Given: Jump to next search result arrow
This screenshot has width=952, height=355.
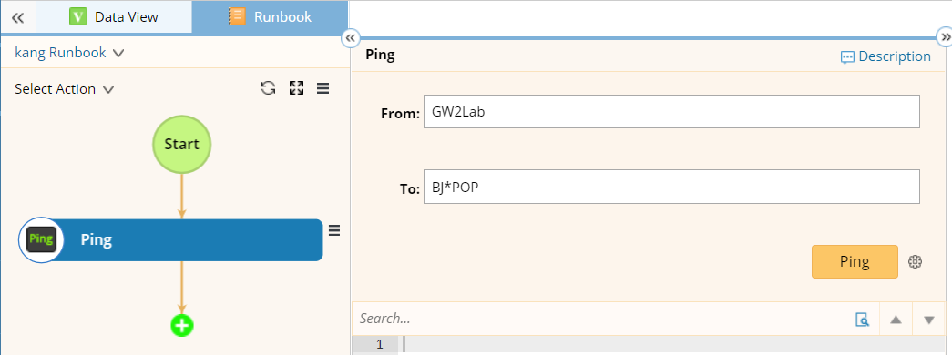Looking at the screenshot, I should 929,319.
